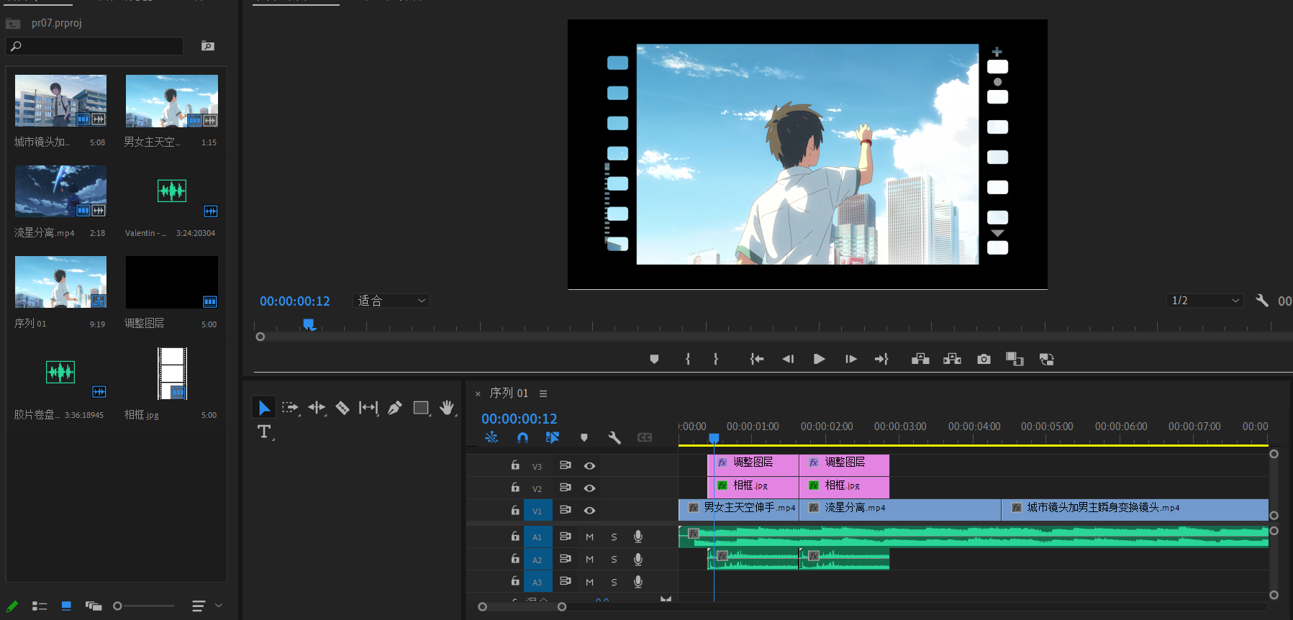This screenshot has width=1293, height=620.
Task: Open 序列 01 panel menu
Action: (543, 393)
